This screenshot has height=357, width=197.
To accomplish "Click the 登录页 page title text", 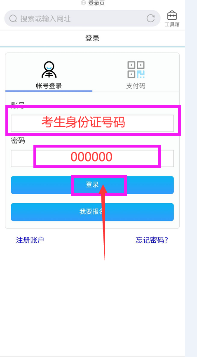I will (x=96, y=3).
